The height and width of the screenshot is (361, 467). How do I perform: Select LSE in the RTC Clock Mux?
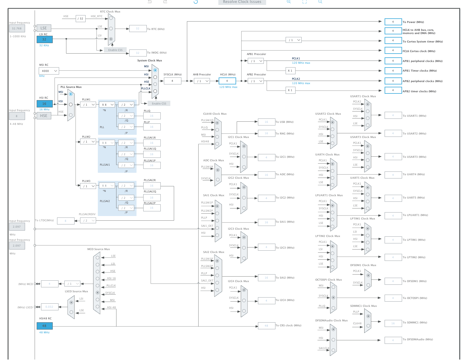click(x=111, y=29)
